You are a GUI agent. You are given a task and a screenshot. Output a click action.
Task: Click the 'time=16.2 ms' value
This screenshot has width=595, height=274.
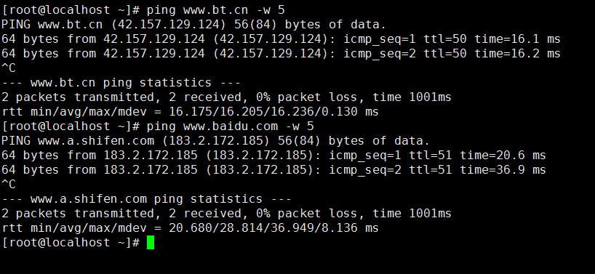(518, 54)
